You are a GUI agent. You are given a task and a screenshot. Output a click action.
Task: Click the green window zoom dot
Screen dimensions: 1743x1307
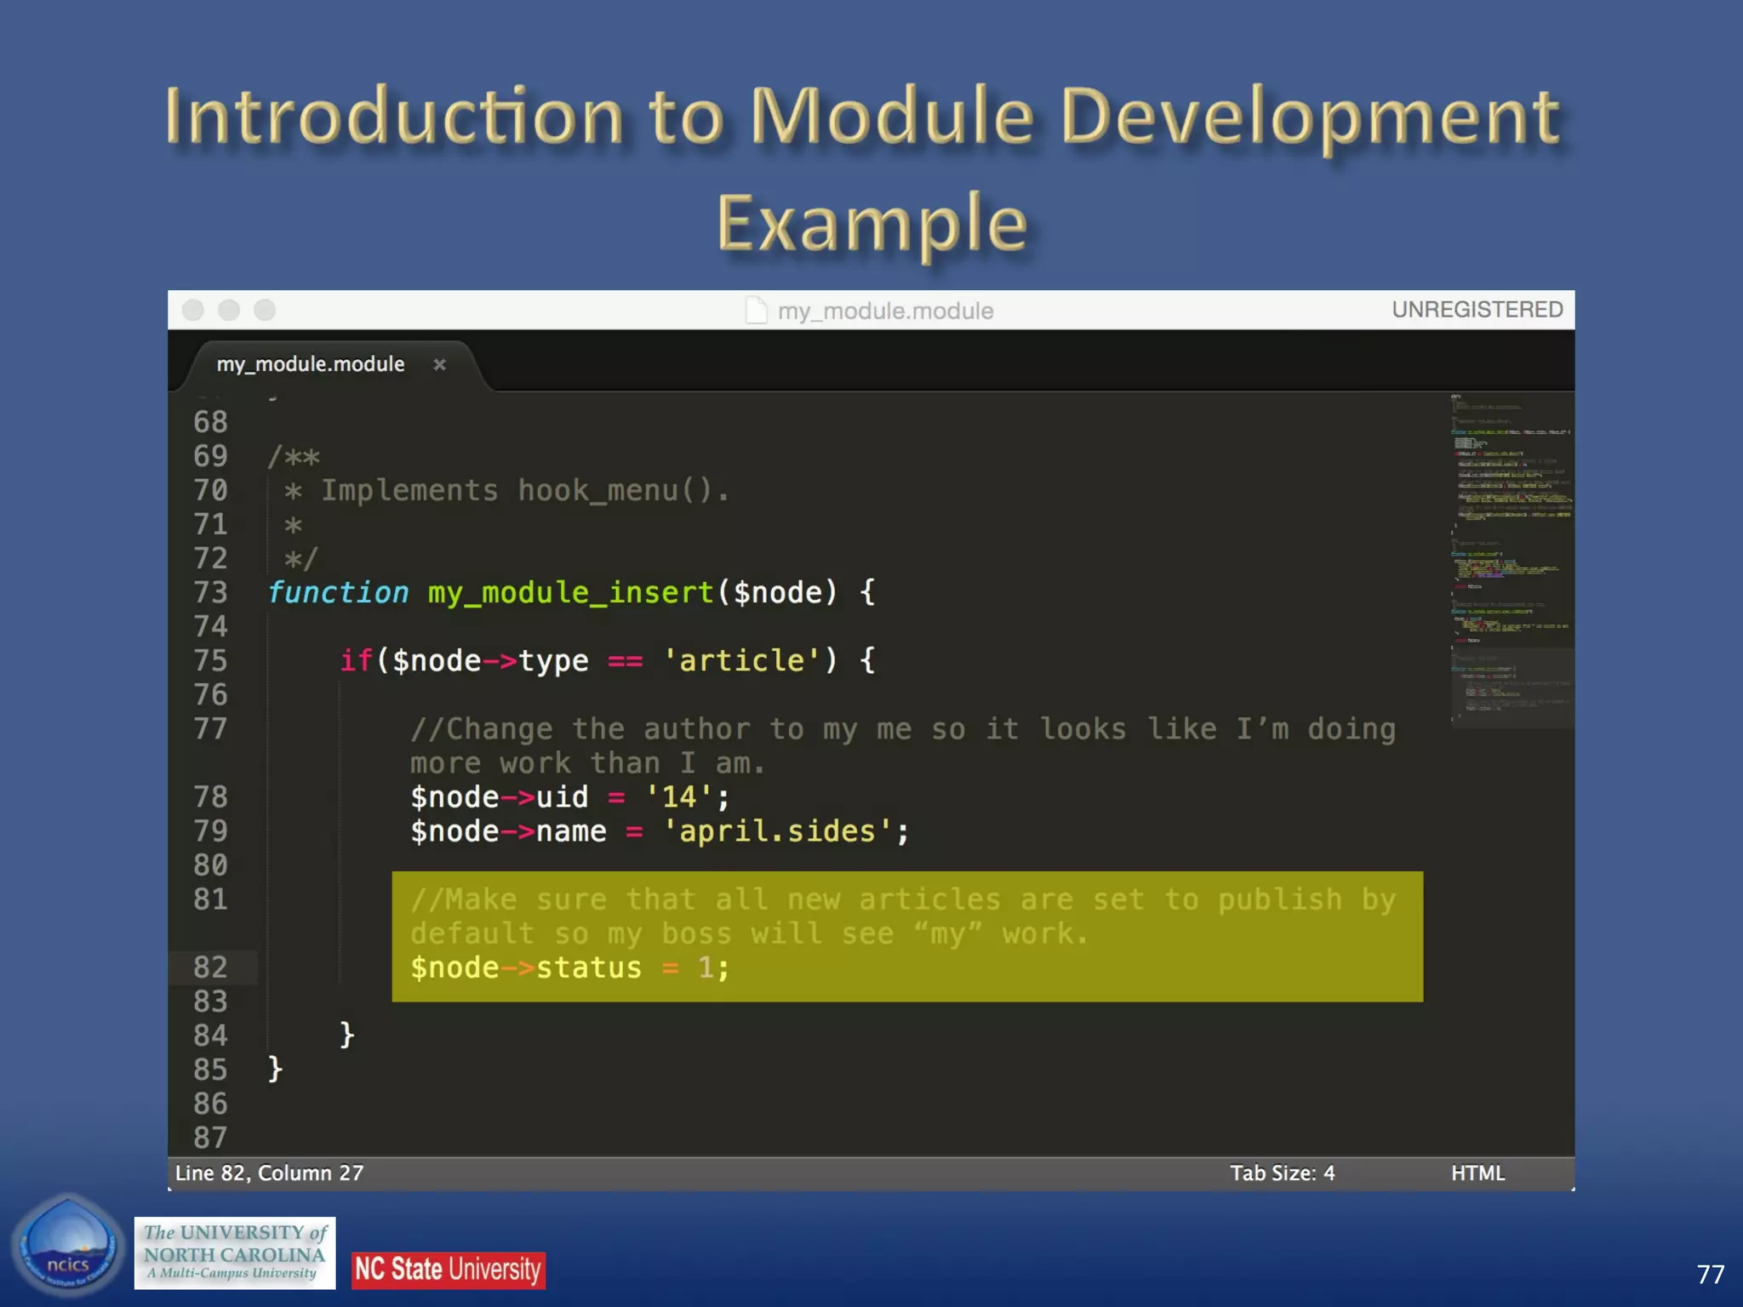pyautogui.click(x=265, y=311)
